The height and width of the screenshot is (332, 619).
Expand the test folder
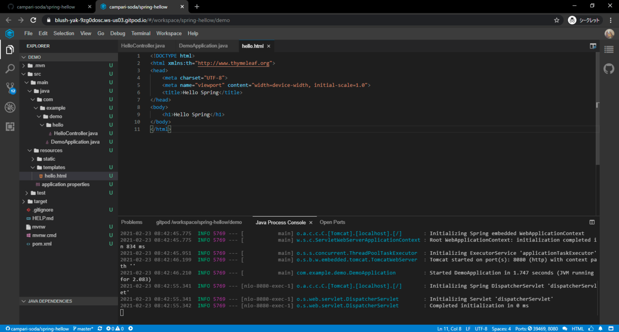click(x=26, y=193)
